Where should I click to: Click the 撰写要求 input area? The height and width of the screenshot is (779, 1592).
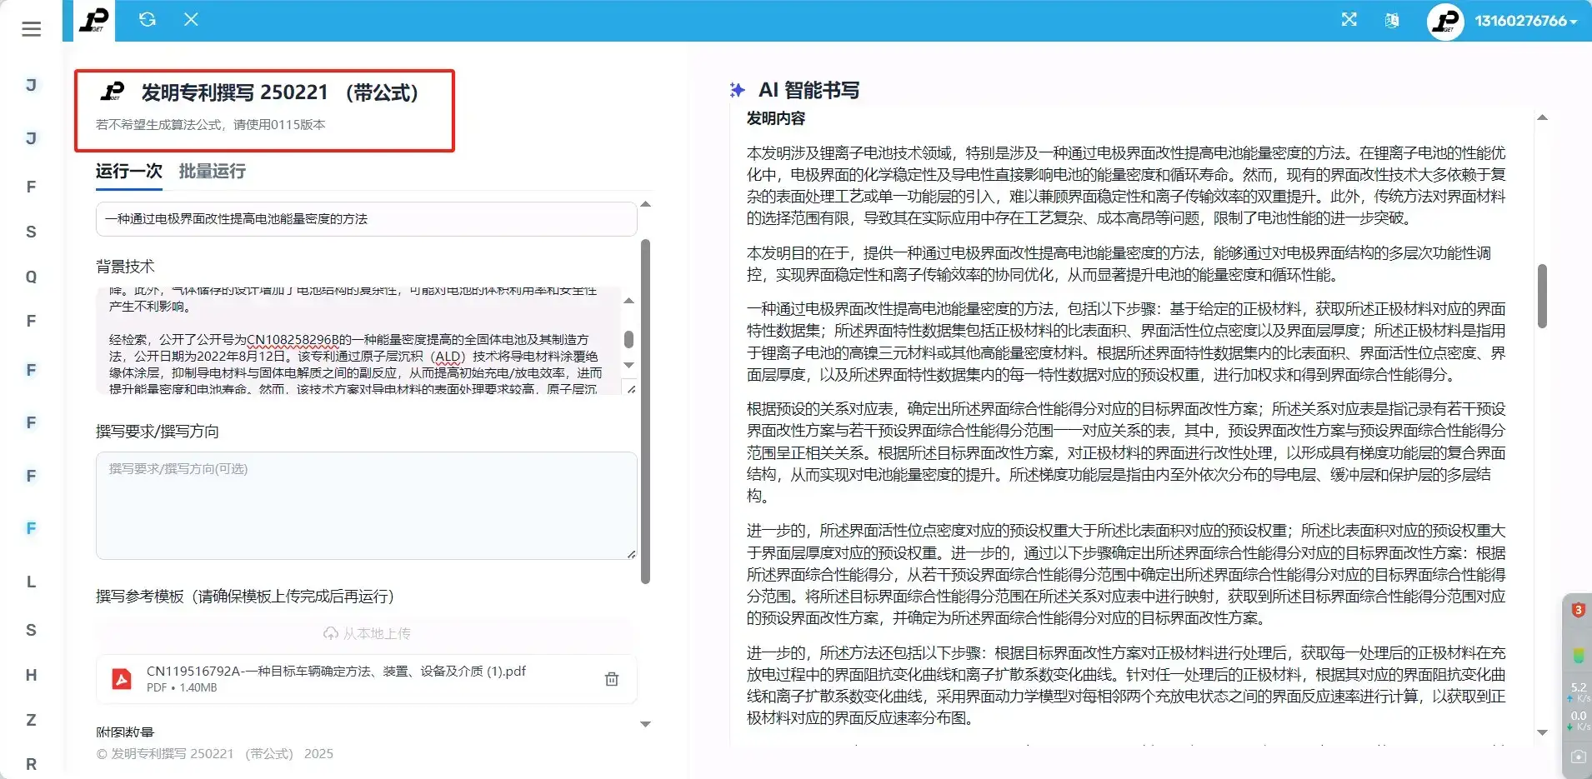(x=367, y=506)
